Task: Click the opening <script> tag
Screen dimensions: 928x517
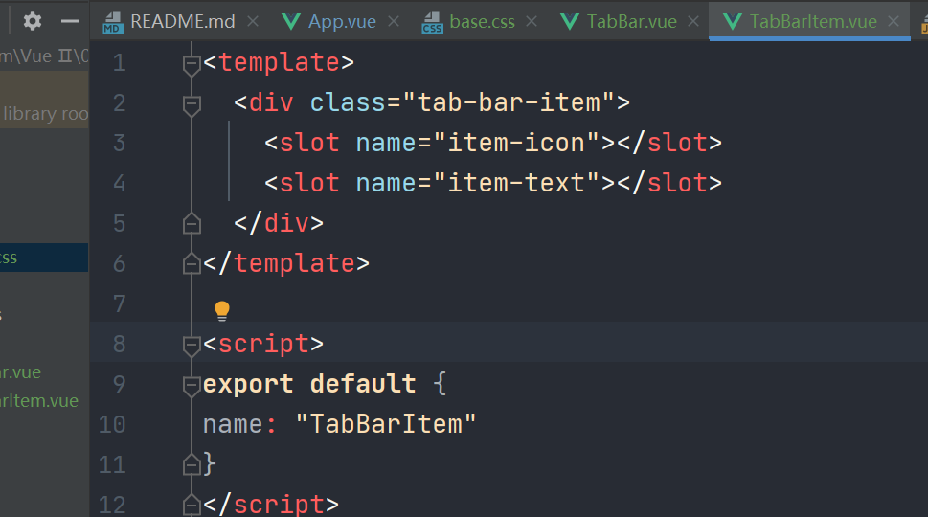Action: pyautogui.click(x=263, y=345)
